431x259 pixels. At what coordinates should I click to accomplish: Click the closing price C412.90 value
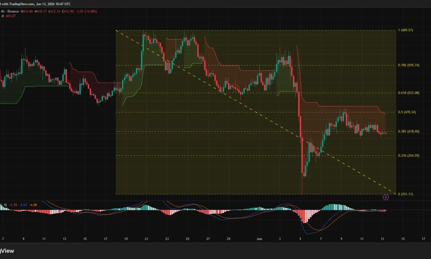click(68, 11)
